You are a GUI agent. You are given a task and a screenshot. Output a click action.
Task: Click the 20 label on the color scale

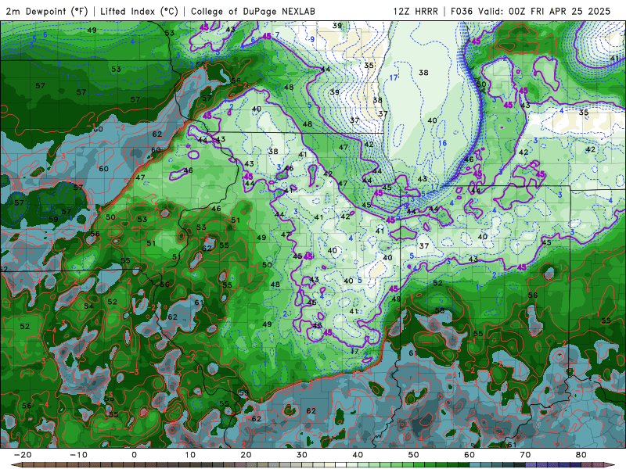click(246, 455)
